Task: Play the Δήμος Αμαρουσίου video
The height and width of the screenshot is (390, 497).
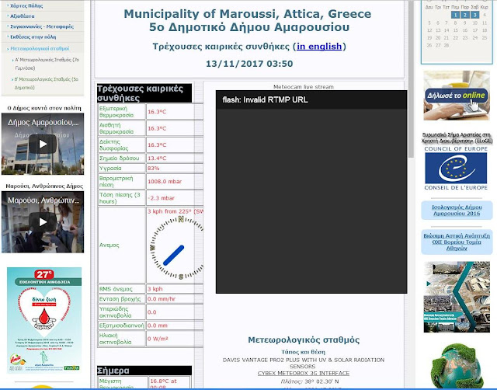Action: click(43, 144)
